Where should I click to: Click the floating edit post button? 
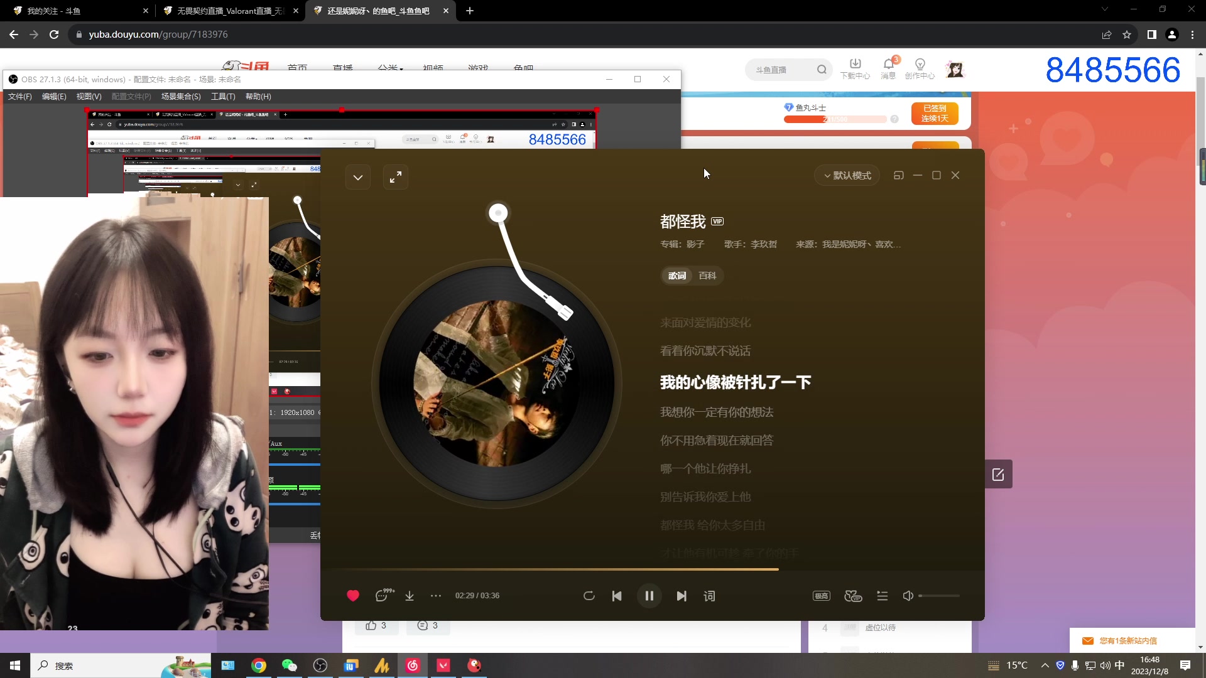[998, 475]
